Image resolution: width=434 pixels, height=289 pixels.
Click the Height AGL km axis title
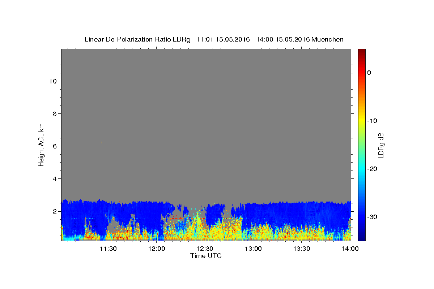click(42, 144)
